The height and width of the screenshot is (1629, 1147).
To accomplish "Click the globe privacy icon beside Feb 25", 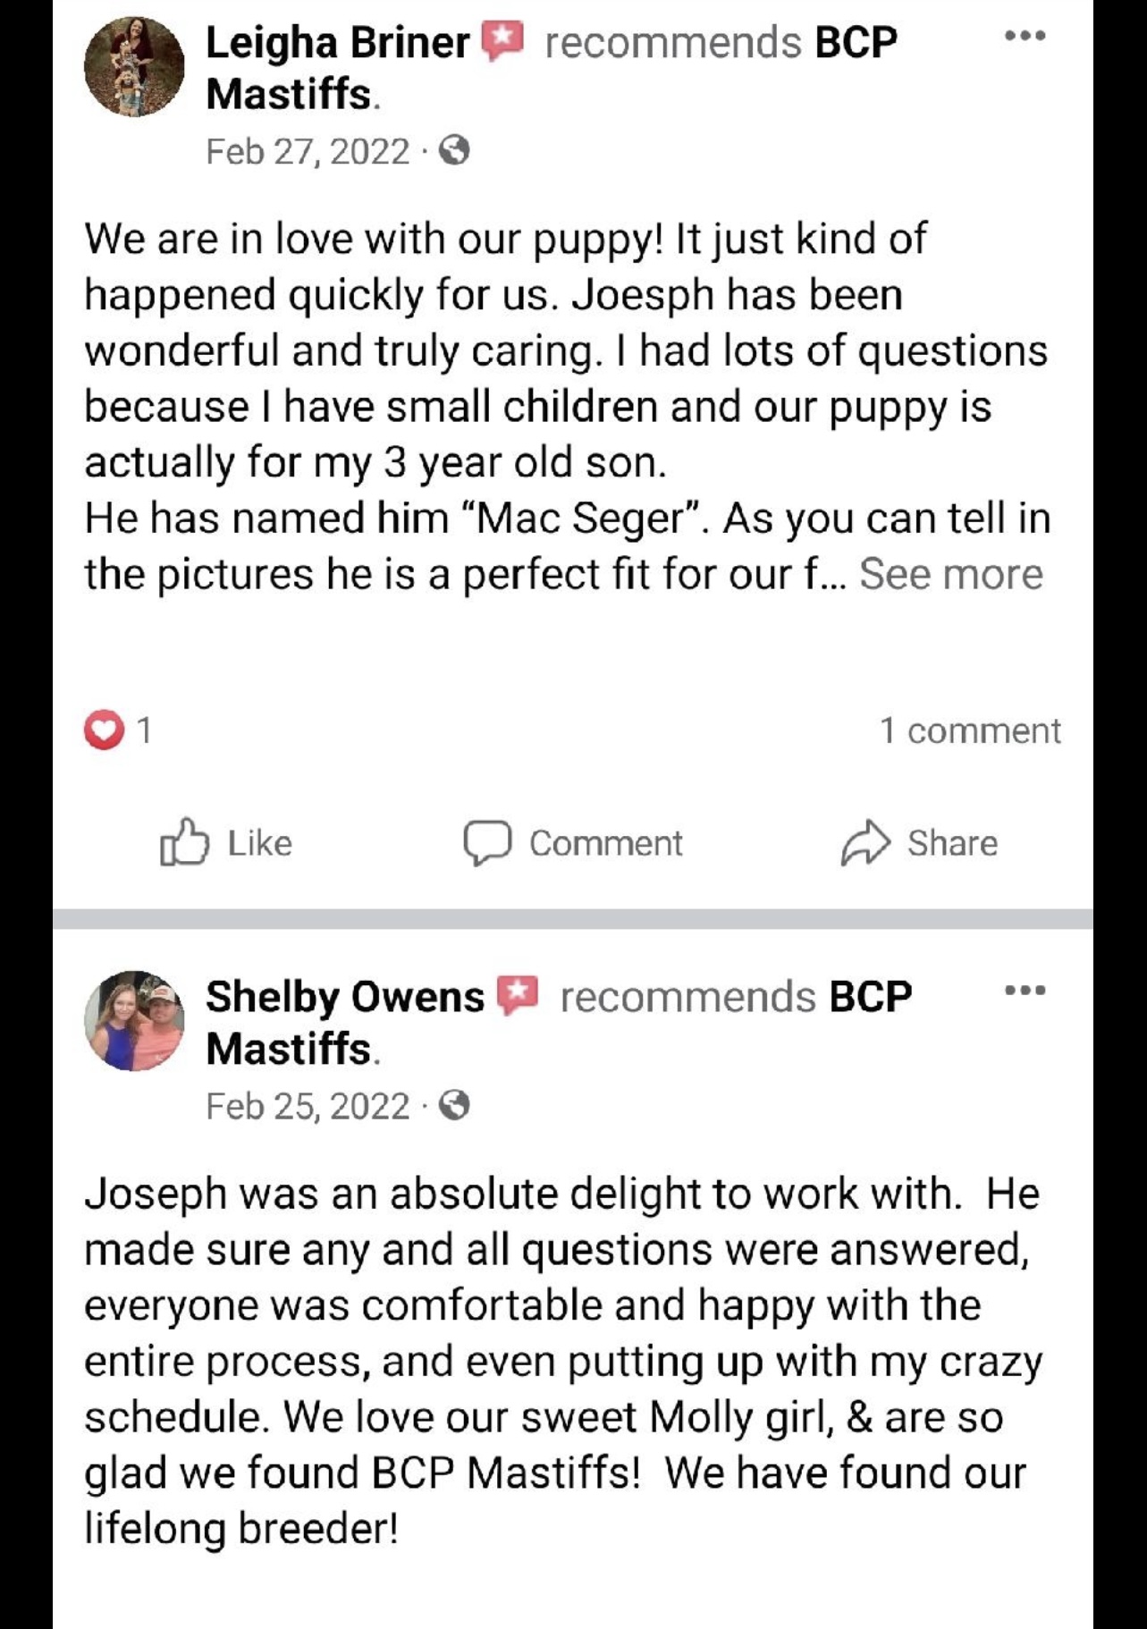I will (455, 1106).
